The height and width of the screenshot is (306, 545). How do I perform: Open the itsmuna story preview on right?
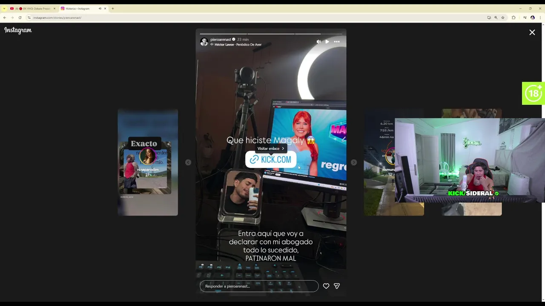coord(379,162)
